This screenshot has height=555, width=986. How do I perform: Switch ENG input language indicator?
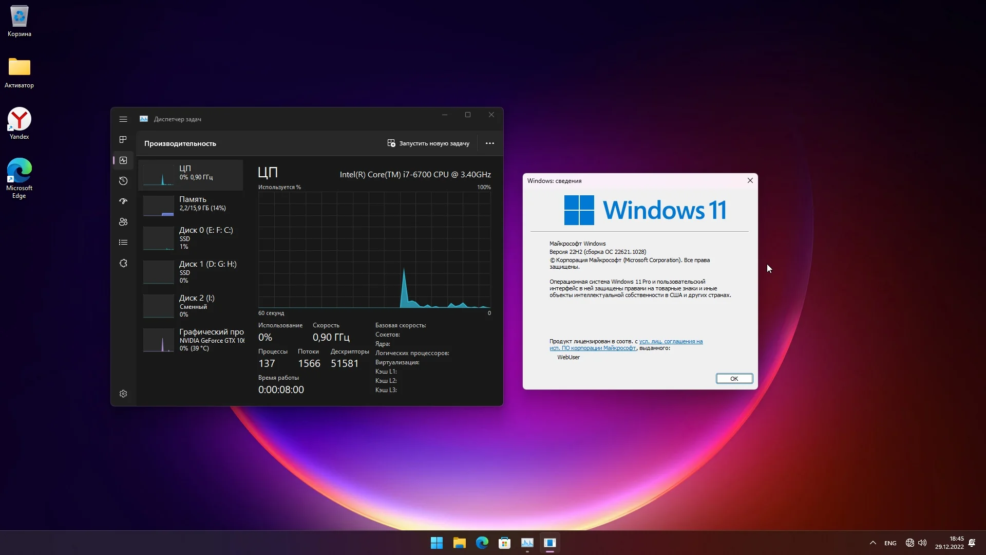[890, 543]
